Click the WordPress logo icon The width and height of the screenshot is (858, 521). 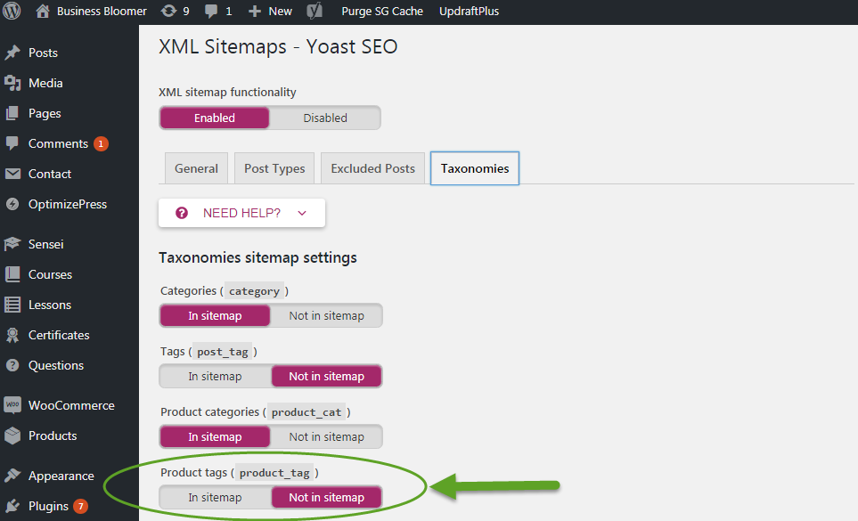12,12
